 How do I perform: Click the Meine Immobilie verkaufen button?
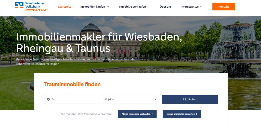point(137,114)
